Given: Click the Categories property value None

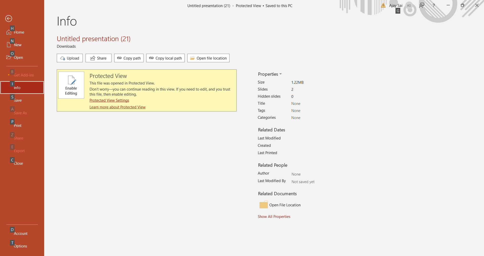Looking at the screenshot, I should [x=296, y=118].
